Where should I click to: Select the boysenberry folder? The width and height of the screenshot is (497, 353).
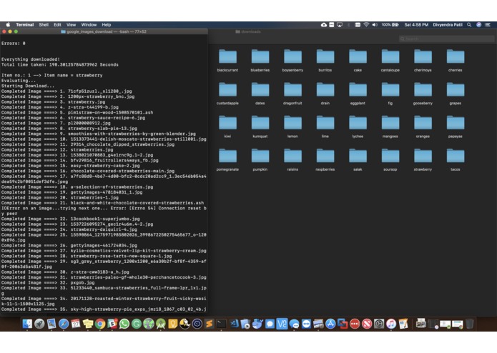coord(292,57)
